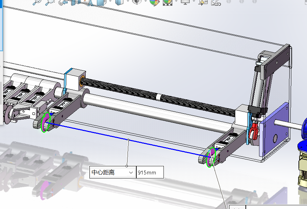The image size is (307, 209).
Task: Select the left purple circular face
Action: point(45,123)
